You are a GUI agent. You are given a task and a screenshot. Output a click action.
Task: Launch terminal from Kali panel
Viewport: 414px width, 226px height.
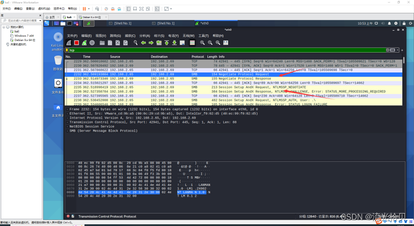[69, 23]
